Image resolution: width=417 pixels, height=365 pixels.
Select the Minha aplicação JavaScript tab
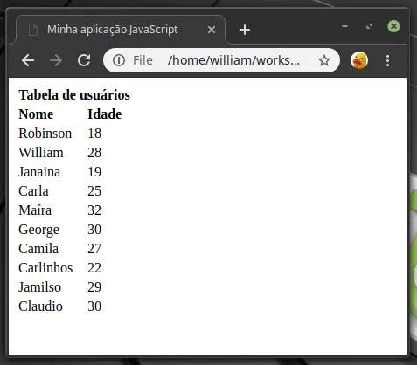tap(121, 30)
